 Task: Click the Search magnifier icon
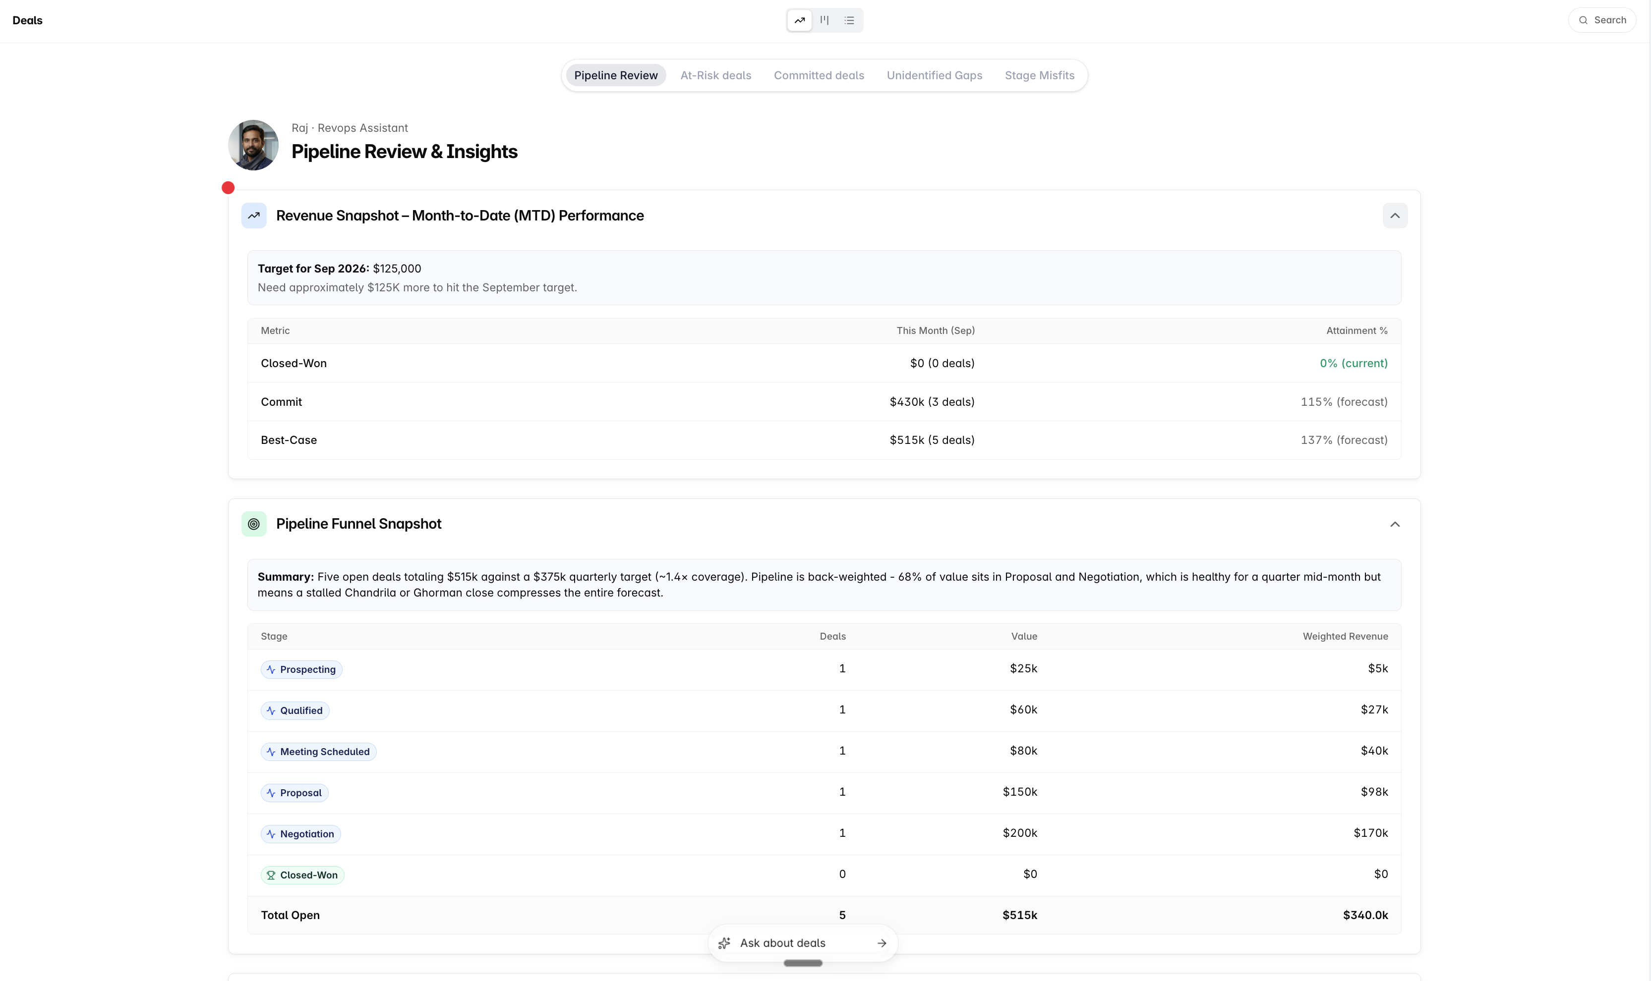click(x=1584, y=20)
